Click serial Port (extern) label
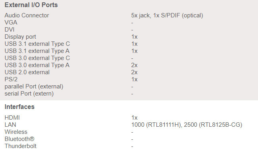258x152 pixels. [29, 94]
